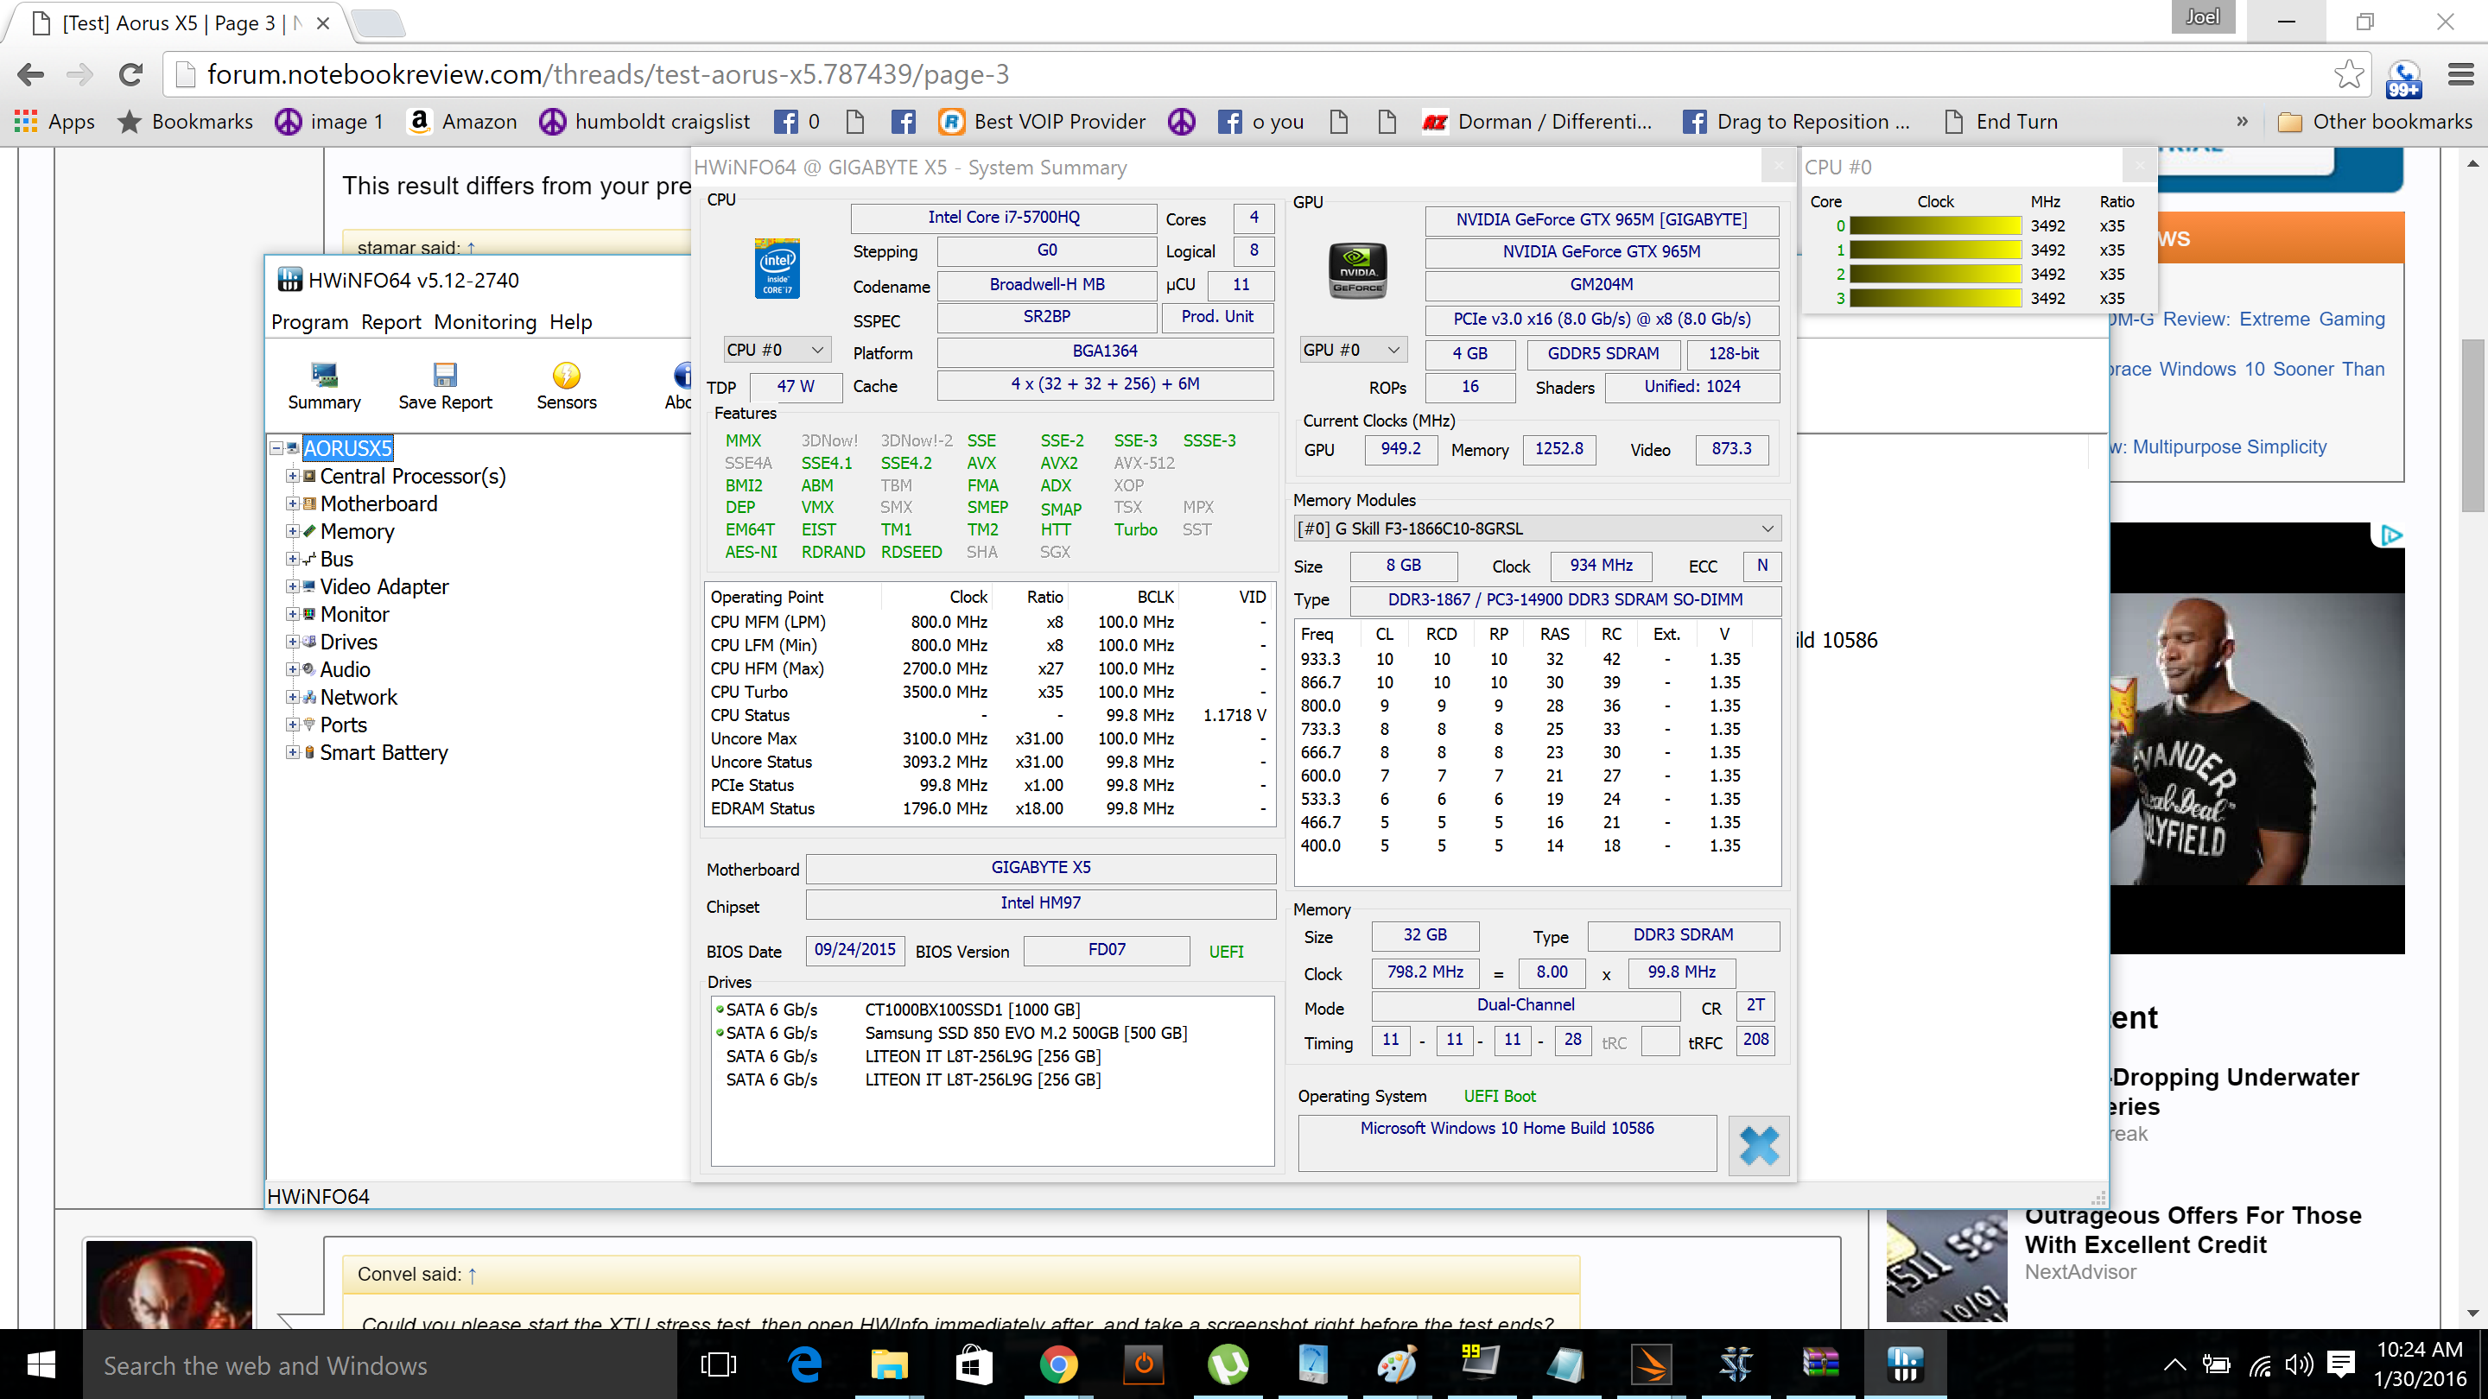This screenshot has height=1399, width=2488.
Task: Show more bookmarks with the chevron
Action: coord(2242,122)
